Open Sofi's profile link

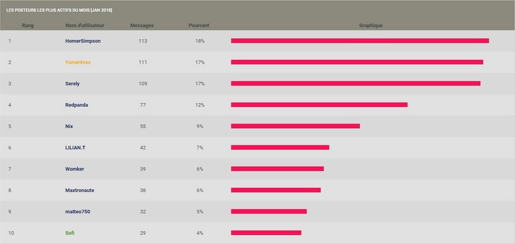[x=70, y=233]
